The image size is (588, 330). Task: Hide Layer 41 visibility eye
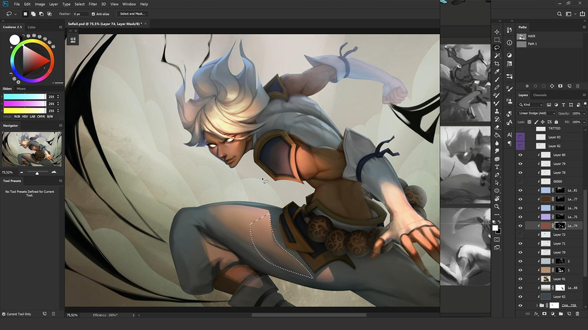pyautogui.click(x=520, y=279)
